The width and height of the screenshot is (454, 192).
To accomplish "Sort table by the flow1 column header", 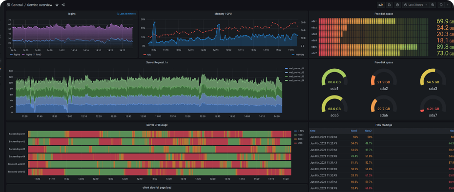I will 354,131.
